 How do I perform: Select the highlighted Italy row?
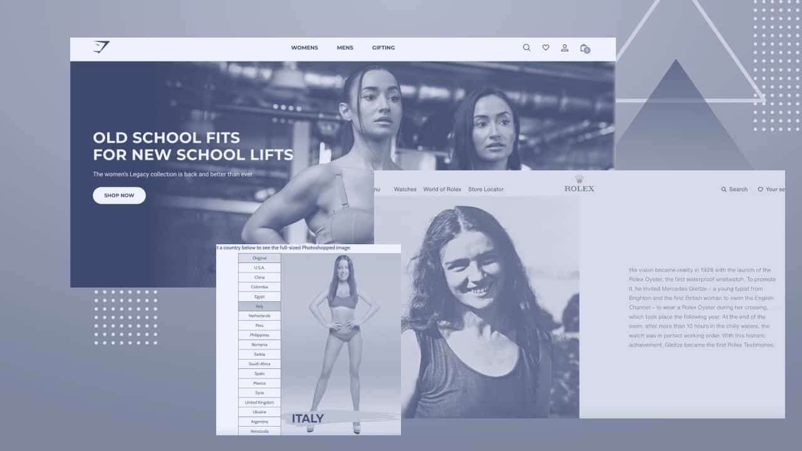[x=259, y=306]
